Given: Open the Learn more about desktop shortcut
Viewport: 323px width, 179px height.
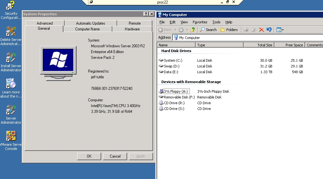Looking at the screenshot, I should tap(11, 88).
